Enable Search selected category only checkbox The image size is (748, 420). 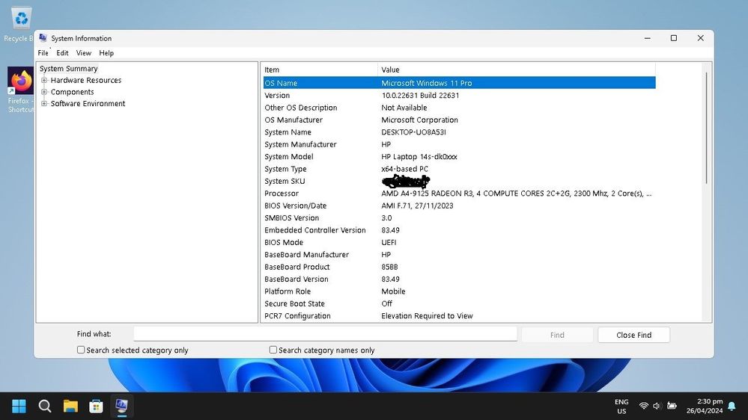[81, 350]
